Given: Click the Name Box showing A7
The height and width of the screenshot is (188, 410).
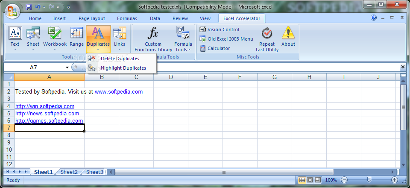Looking at the screenshot, I should (33, 68).
